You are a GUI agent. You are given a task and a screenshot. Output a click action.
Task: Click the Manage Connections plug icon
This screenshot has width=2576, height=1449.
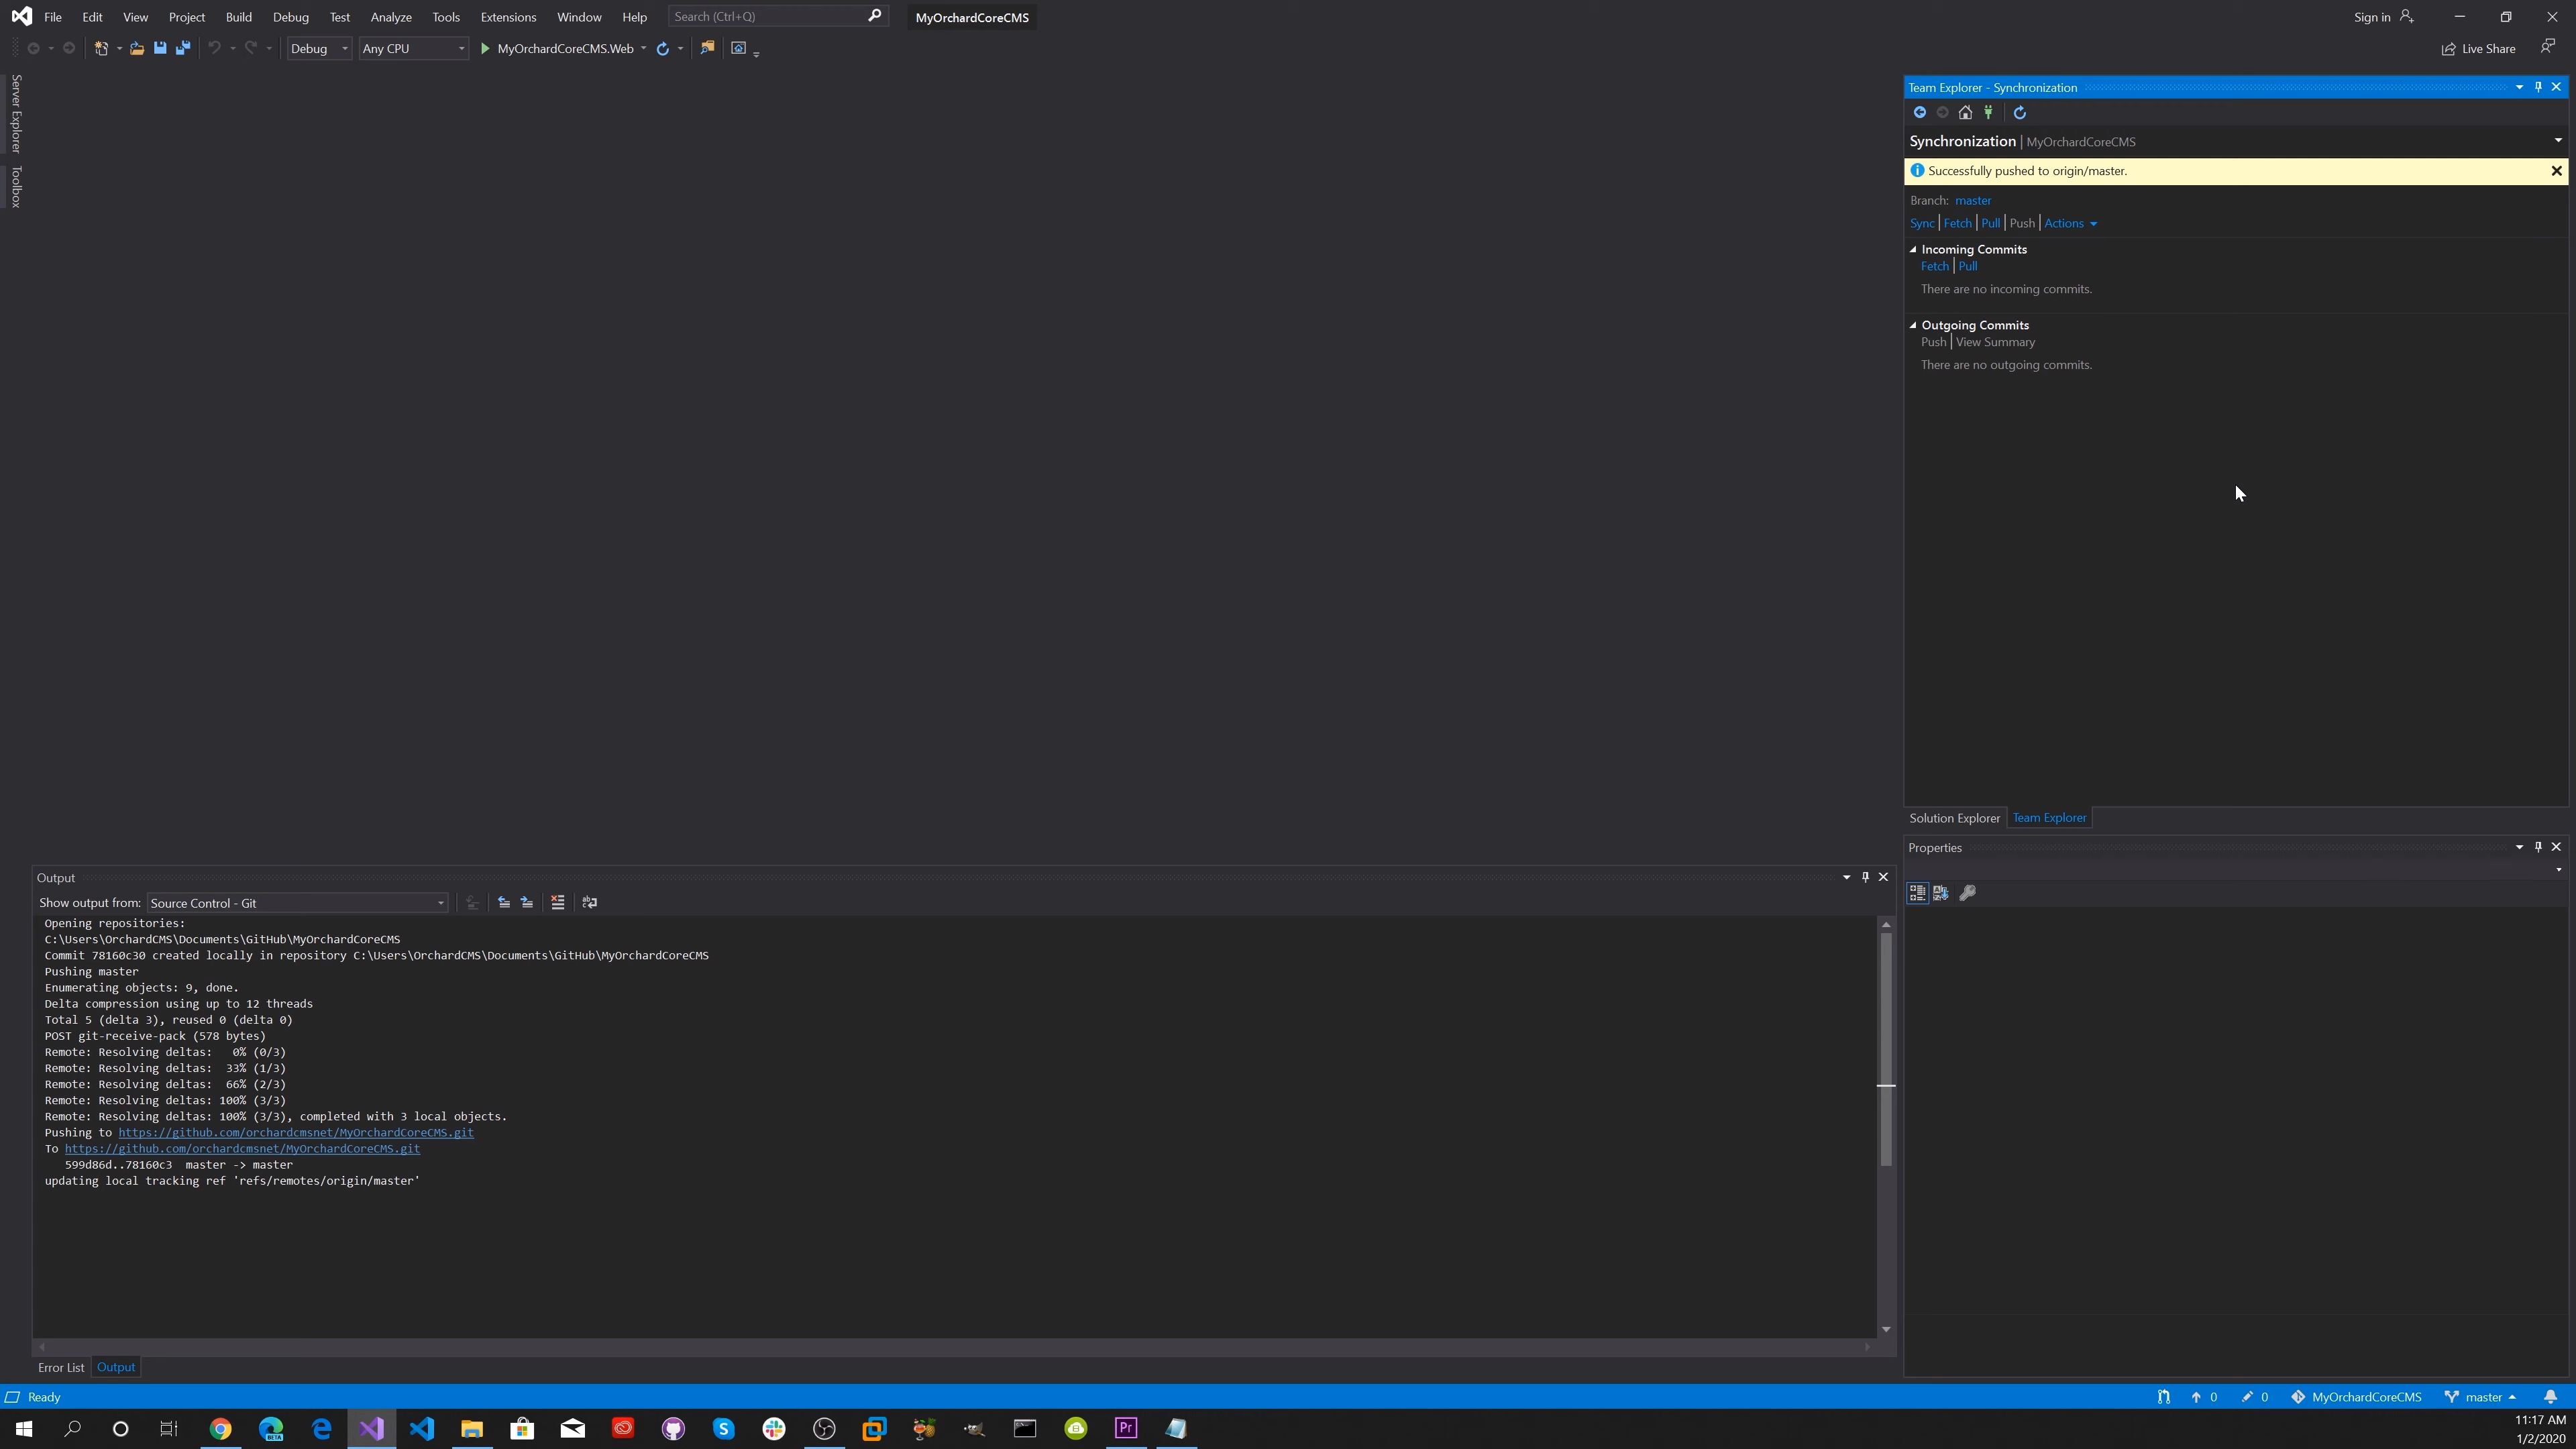click(1988, 112)
